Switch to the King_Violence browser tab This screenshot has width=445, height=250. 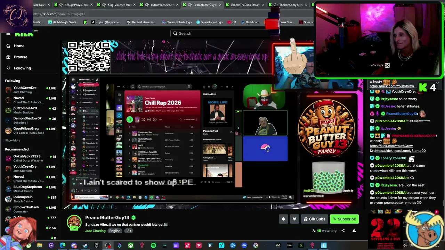tap(117, 5)
